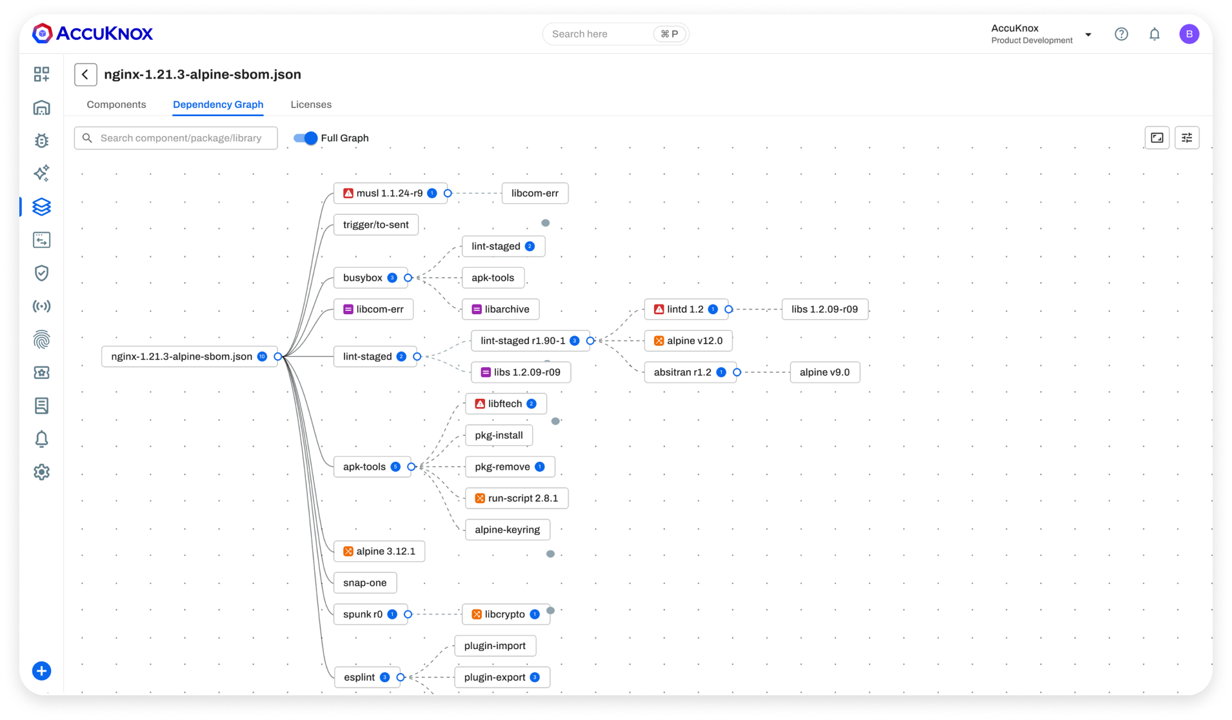The image size is (1232, 720).
Task: Collapse the lintd 1.2 node circle
Action: (729, 310)
